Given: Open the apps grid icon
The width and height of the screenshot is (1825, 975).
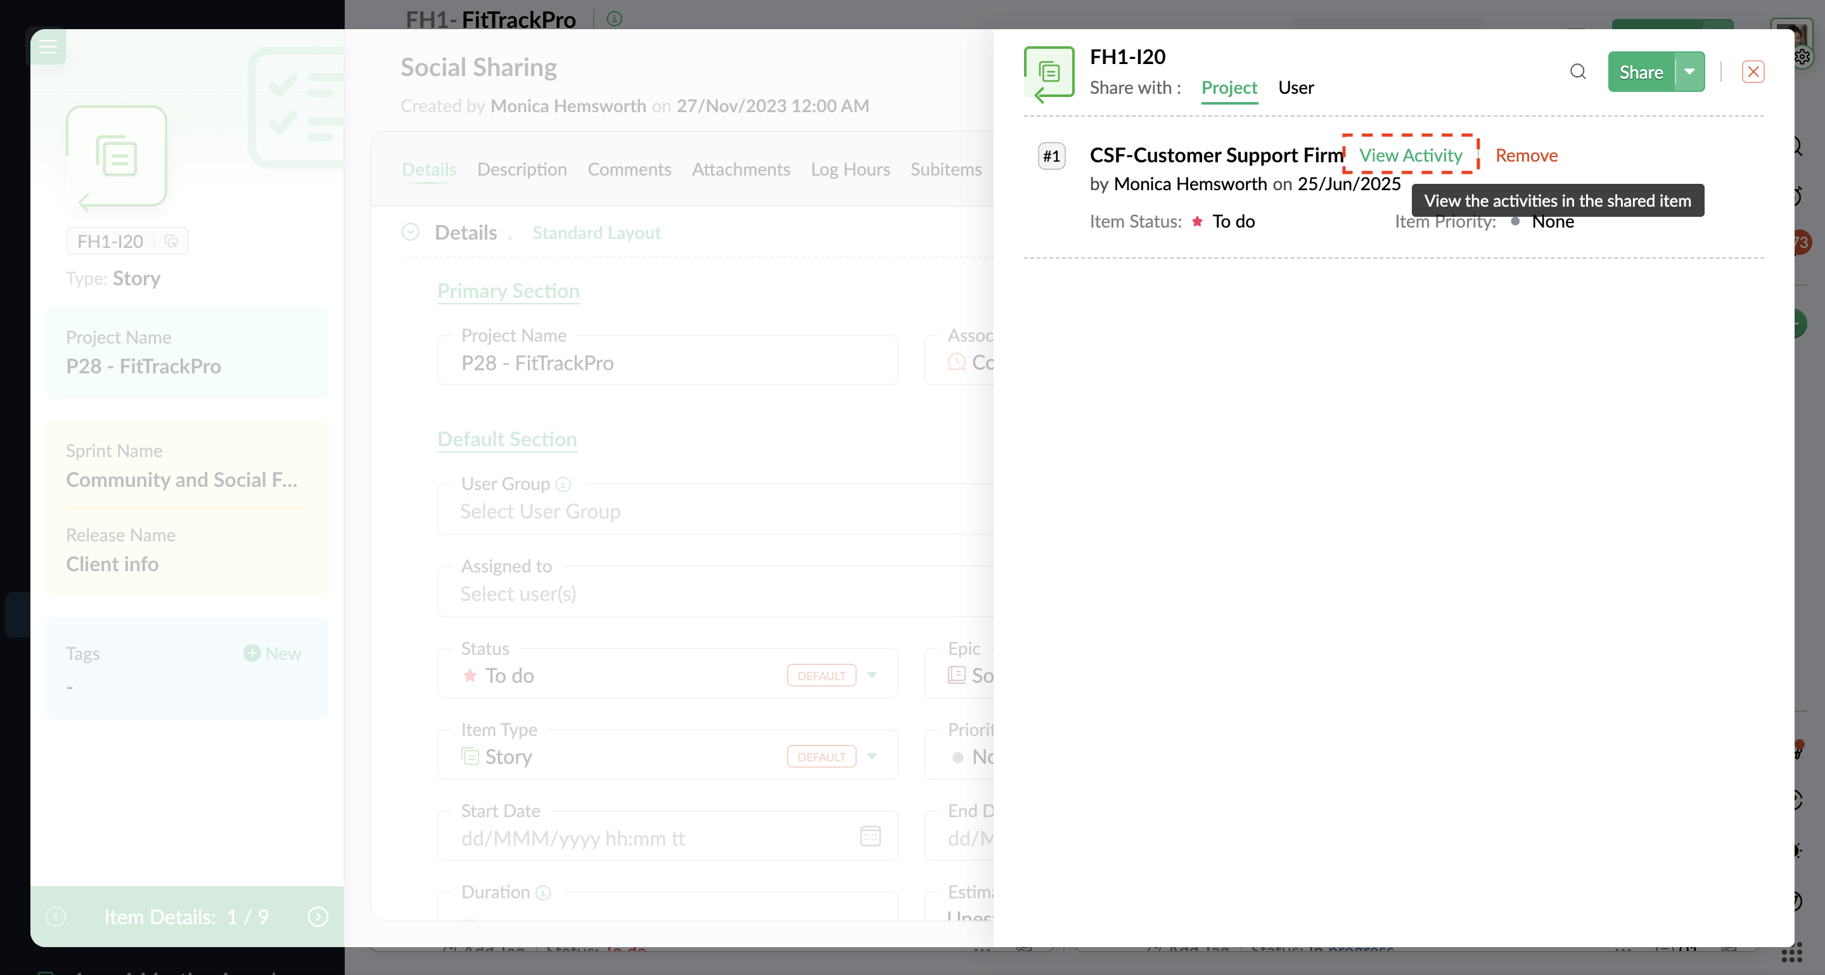Looking at the screenshot, I should point(1791,953).
